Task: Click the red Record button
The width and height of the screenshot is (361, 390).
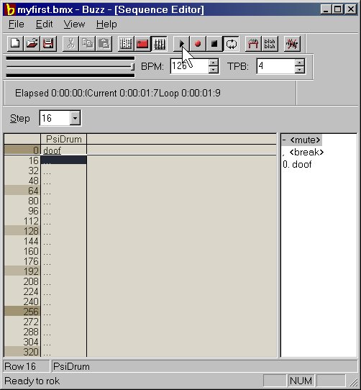Action: tap(198, 44)
